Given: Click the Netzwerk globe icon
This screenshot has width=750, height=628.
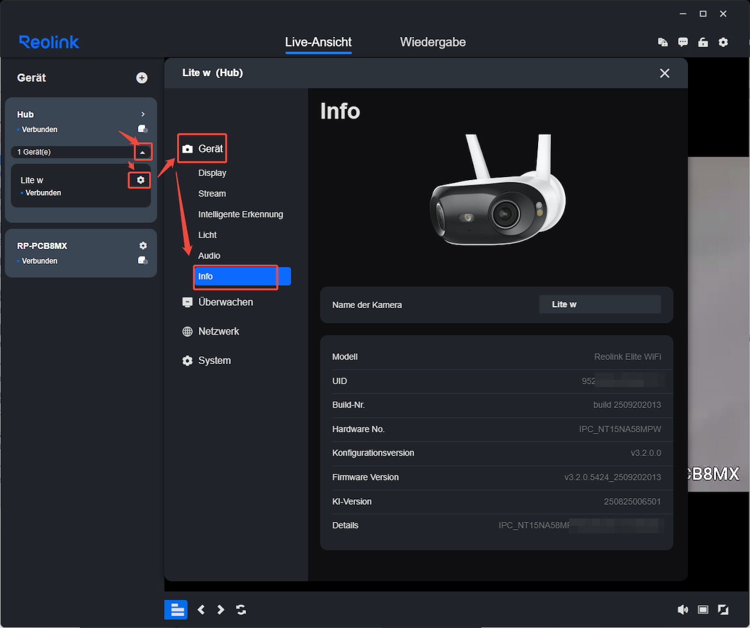Looking at the screenshot, I should tap(187, 331).
